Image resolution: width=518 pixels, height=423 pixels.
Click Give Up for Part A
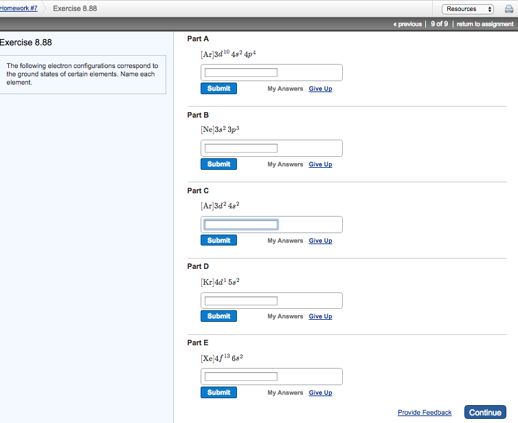point(320,89)
